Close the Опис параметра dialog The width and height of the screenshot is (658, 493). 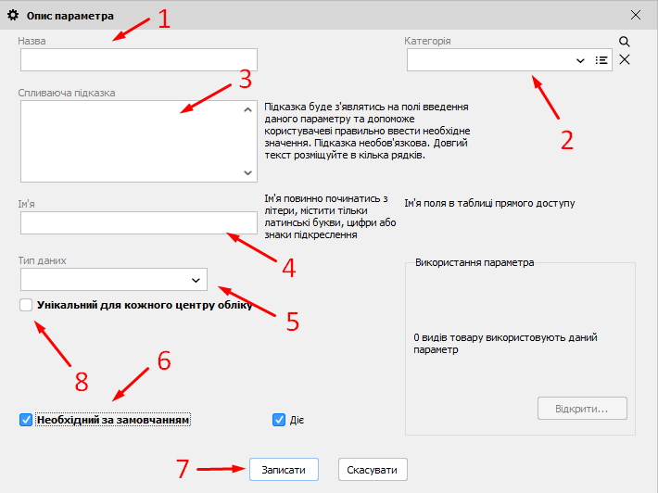point(636,15)
